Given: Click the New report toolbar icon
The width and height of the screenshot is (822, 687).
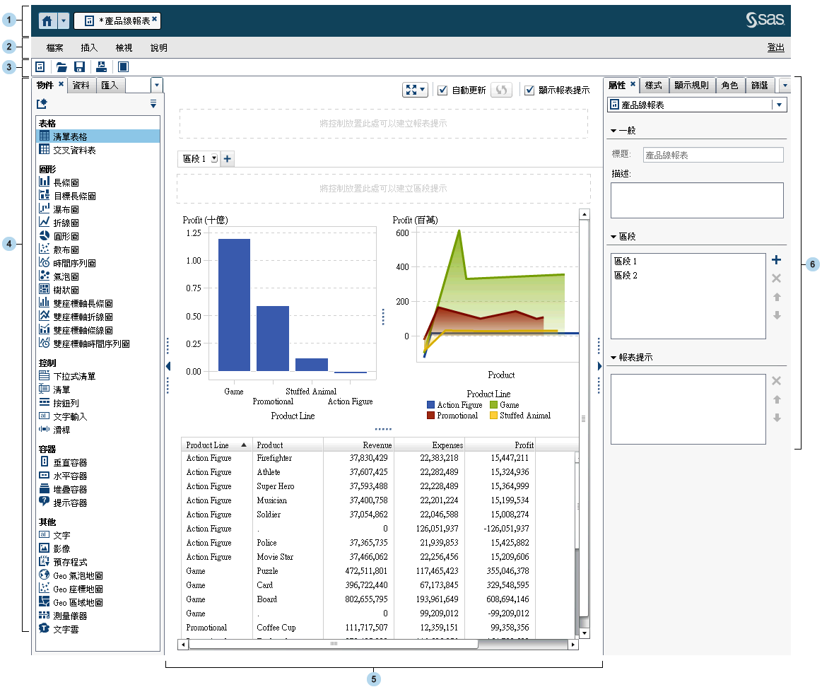Looking at the screenshot, I should [x=40, y=67].
